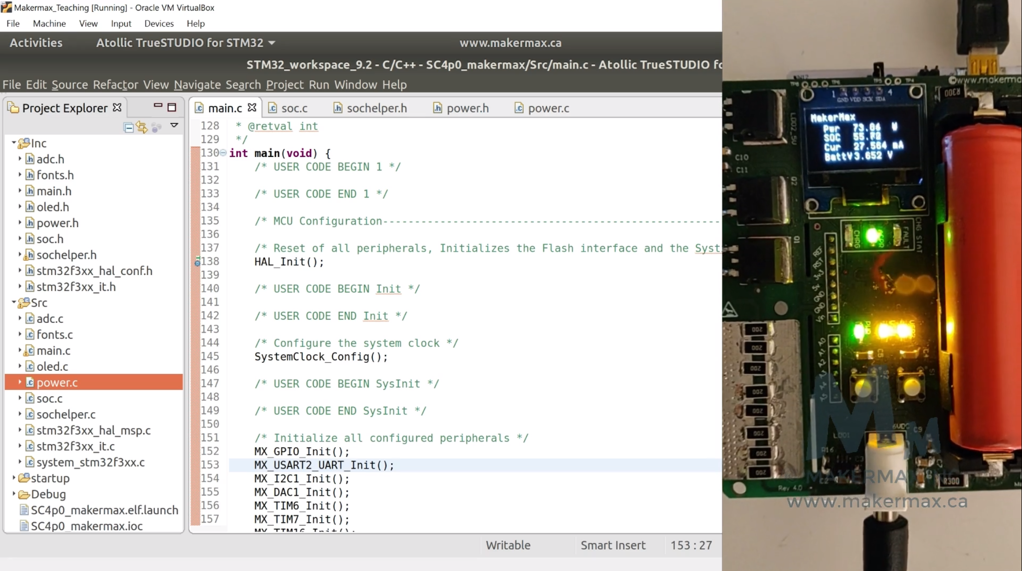The width and height of the screenshot is (1022, 571).
Task: Select main.h in Inc folder
Action: (54, 191)
